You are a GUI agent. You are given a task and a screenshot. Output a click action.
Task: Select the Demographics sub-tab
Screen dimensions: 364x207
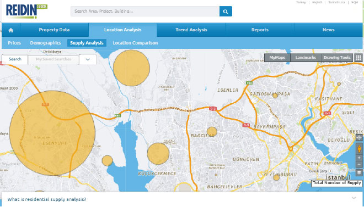point(45,43)
